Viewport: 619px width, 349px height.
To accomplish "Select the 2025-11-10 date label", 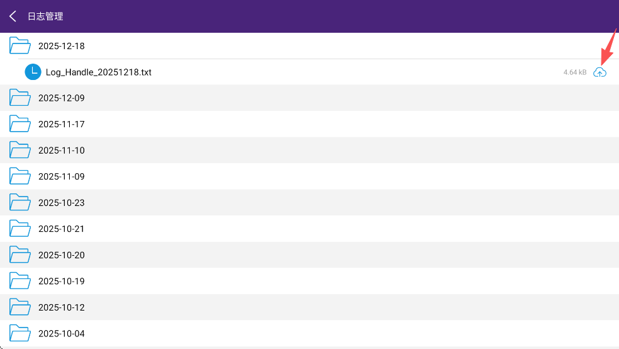I will pos(62,151).
